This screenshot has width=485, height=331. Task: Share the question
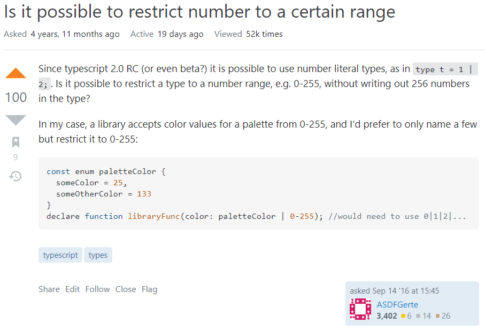pos(49,289)
